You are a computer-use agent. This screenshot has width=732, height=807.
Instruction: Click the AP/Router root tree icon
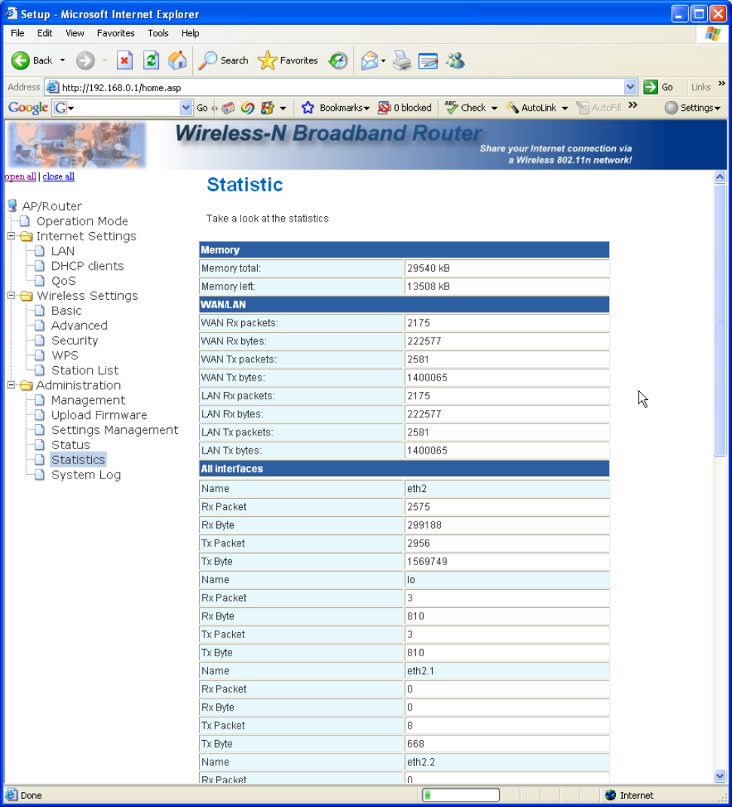[12, 206]
